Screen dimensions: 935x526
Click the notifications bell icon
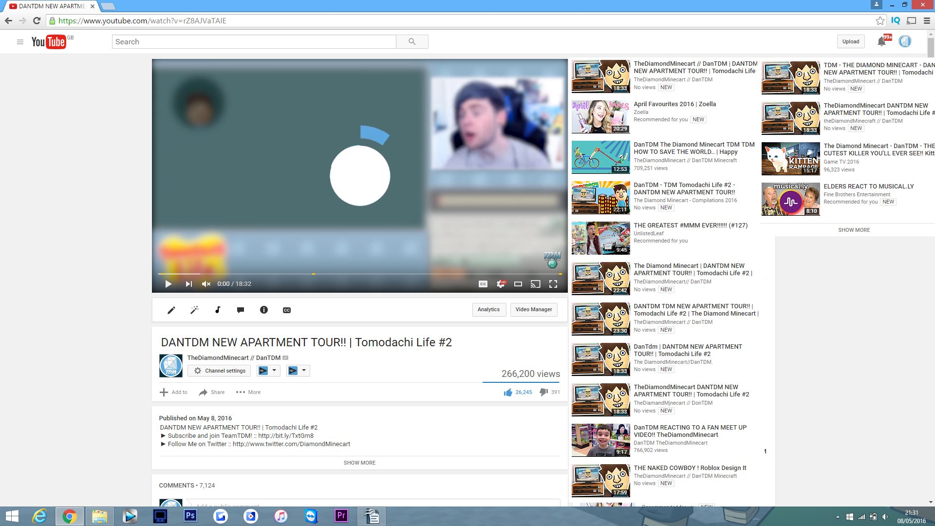(x=881, y=42)
